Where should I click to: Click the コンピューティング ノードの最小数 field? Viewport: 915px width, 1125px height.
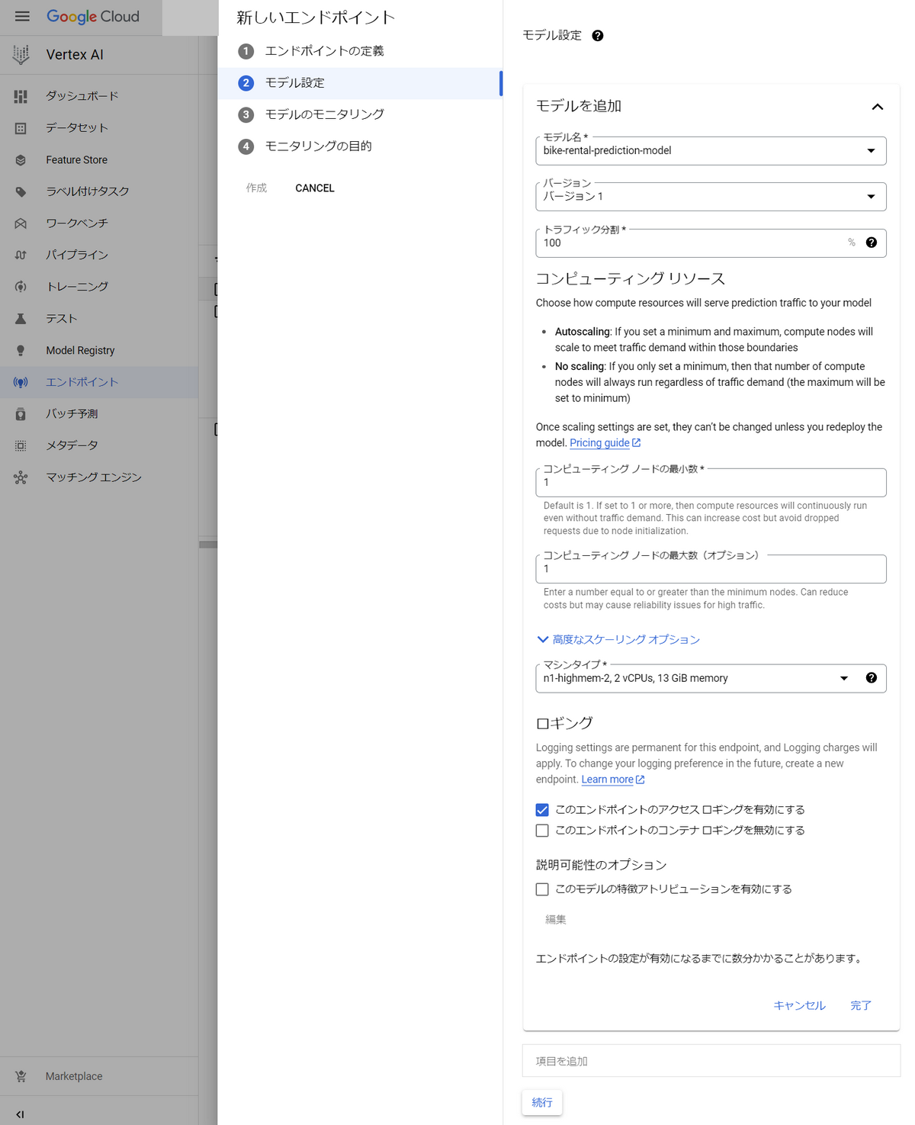[711, 482]
